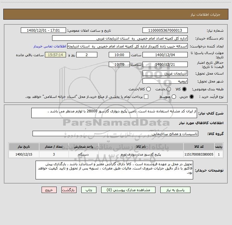Click the unit cell دستگاه

[x=83, y=154]
